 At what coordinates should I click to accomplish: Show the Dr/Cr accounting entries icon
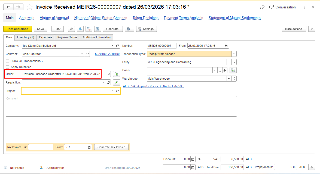click(x=89, y=29)
